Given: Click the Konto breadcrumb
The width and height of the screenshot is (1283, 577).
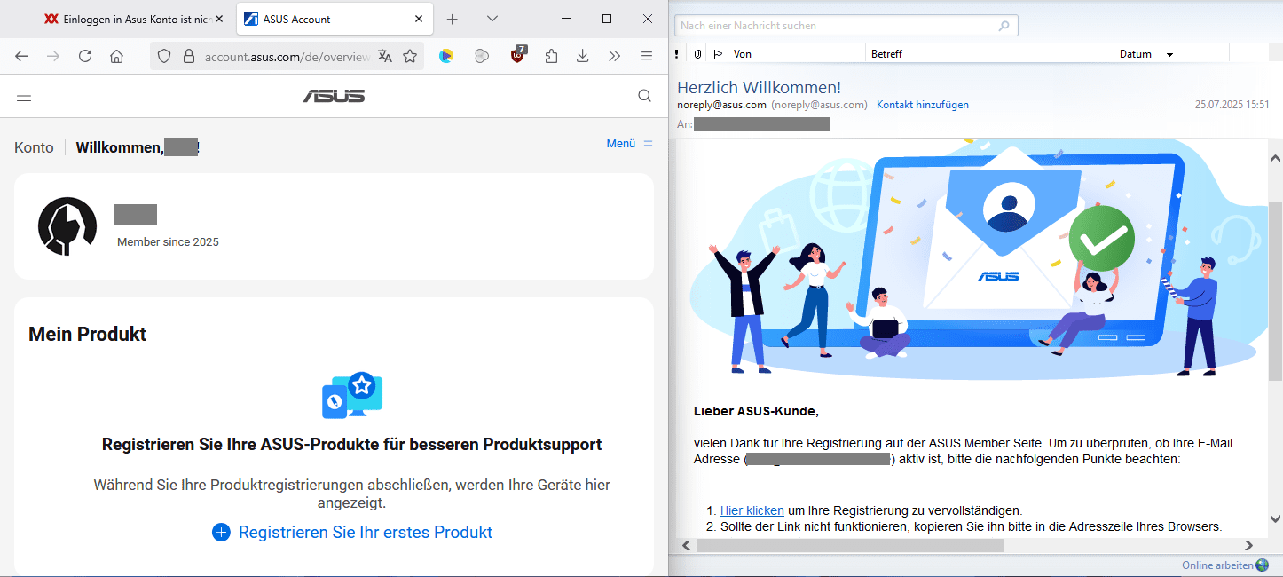Looking at the screenshot, I should (34, 147).
